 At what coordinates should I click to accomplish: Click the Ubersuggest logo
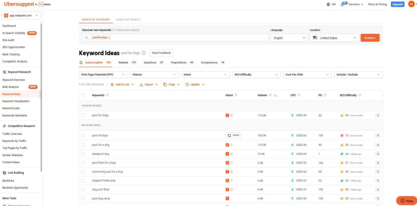(x=27, y=4)
